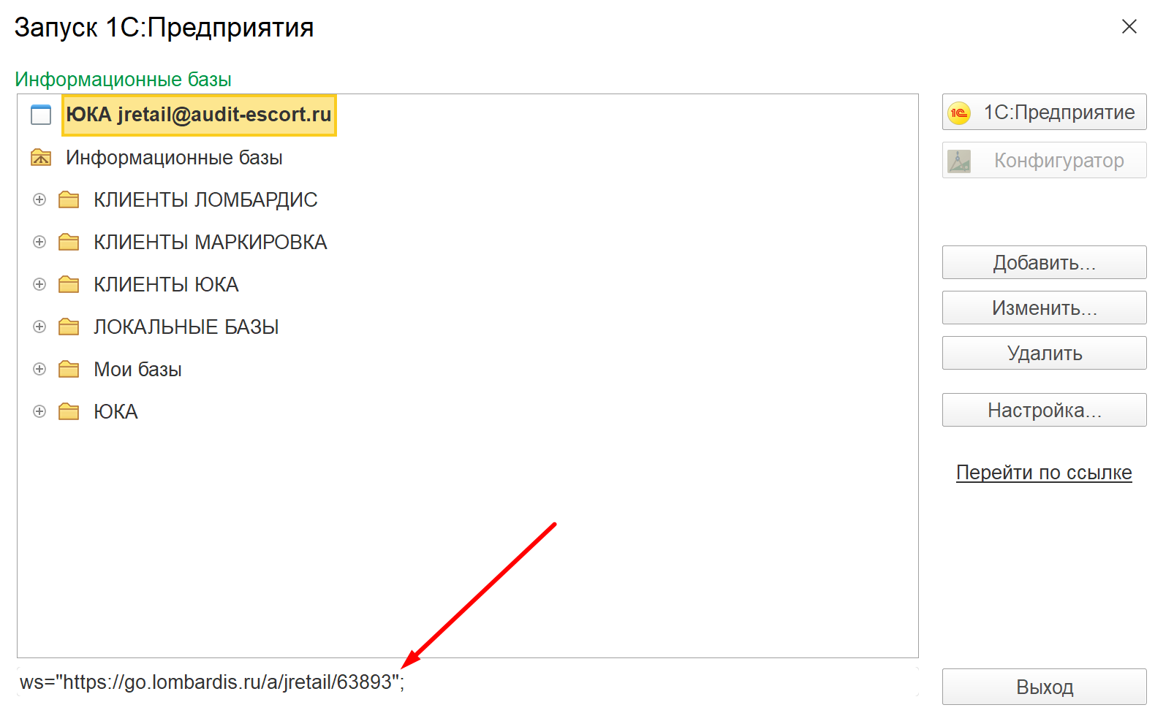Viewport: 1155px width, 713px height.
Task: Click the yellow 1C logo icon
Action: [958, 113]
